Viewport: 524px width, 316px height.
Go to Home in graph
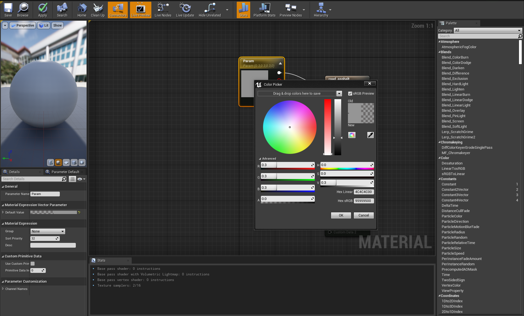82,10
